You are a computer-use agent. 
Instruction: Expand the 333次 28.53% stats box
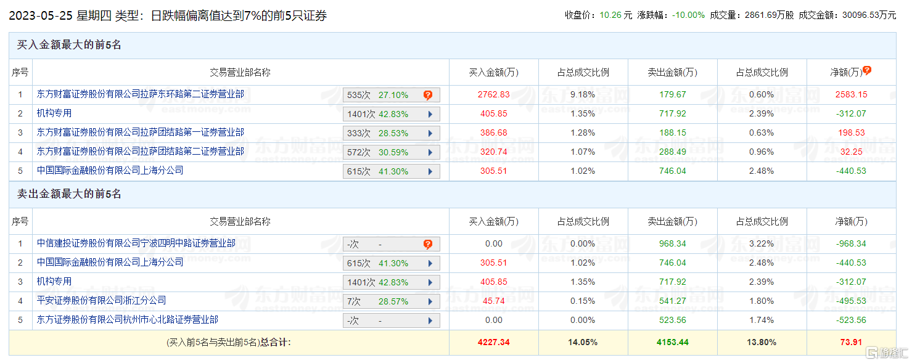430,133
